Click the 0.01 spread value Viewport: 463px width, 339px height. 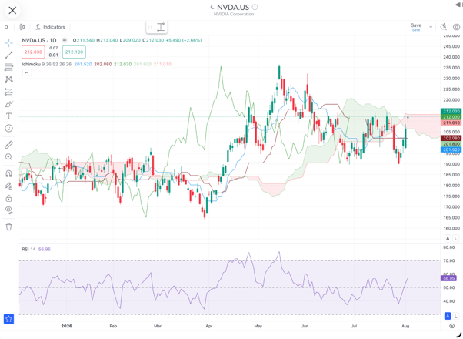pos(53,55)
